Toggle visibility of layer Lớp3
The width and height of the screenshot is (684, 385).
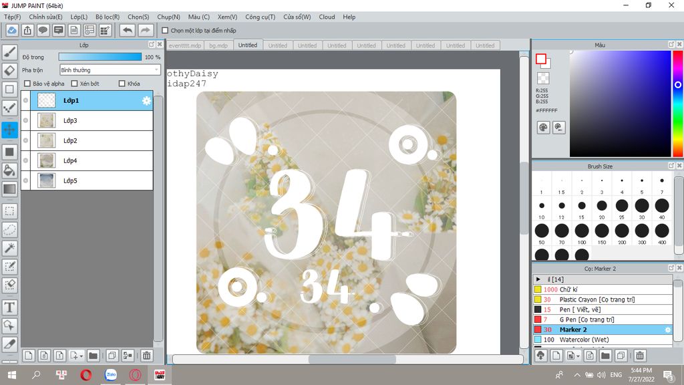click(26, 120)
